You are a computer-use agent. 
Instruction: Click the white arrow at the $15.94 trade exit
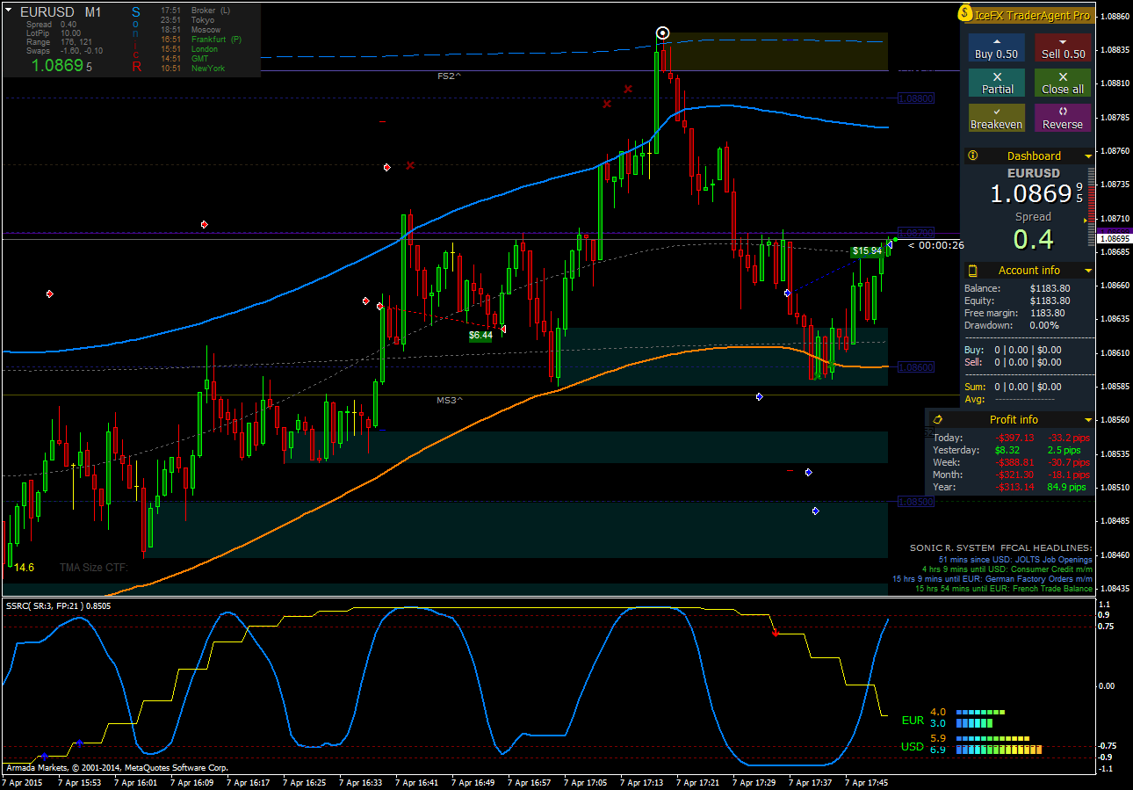pos(889,245)
